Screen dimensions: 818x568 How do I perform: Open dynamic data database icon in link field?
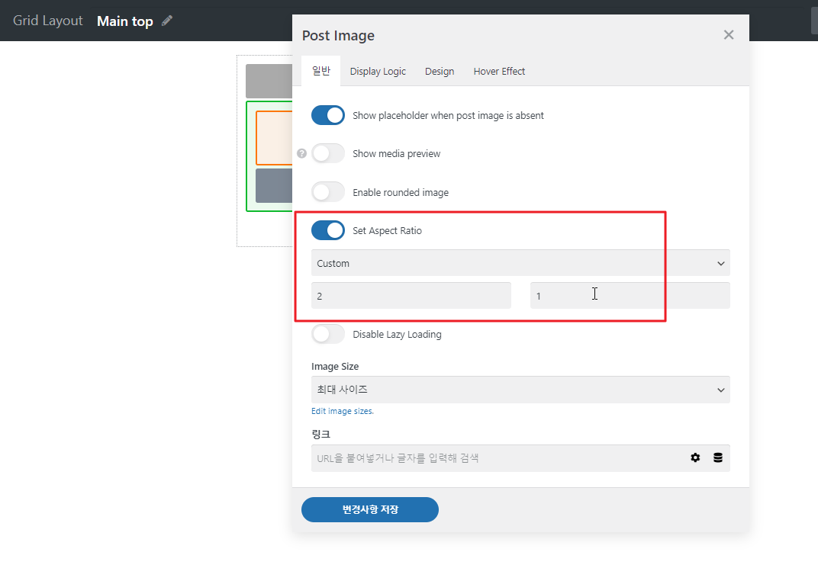718,457
